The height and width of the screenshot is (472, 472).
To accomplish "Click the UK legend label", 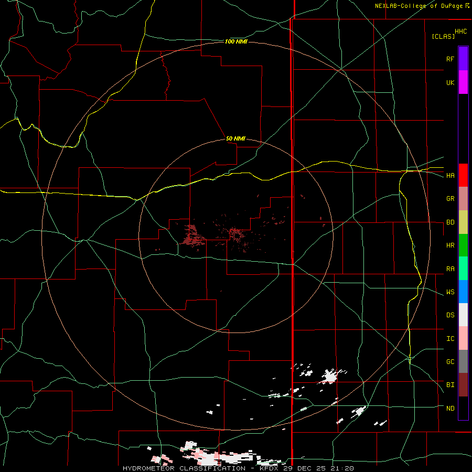I will 450,82.
